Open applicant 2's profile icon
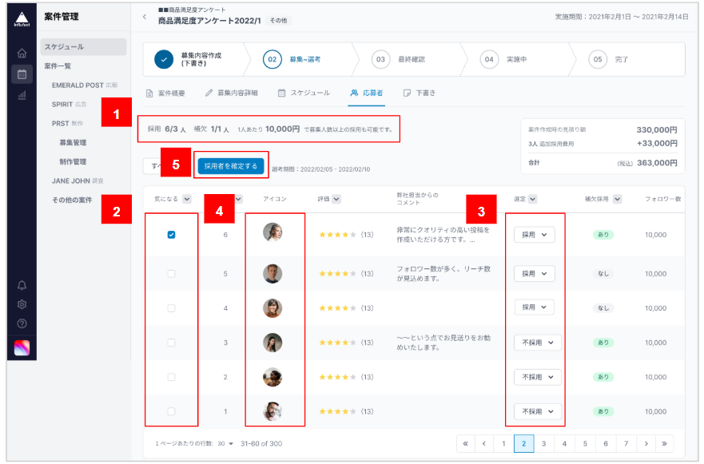704x464 pixels. coord(272,377)
